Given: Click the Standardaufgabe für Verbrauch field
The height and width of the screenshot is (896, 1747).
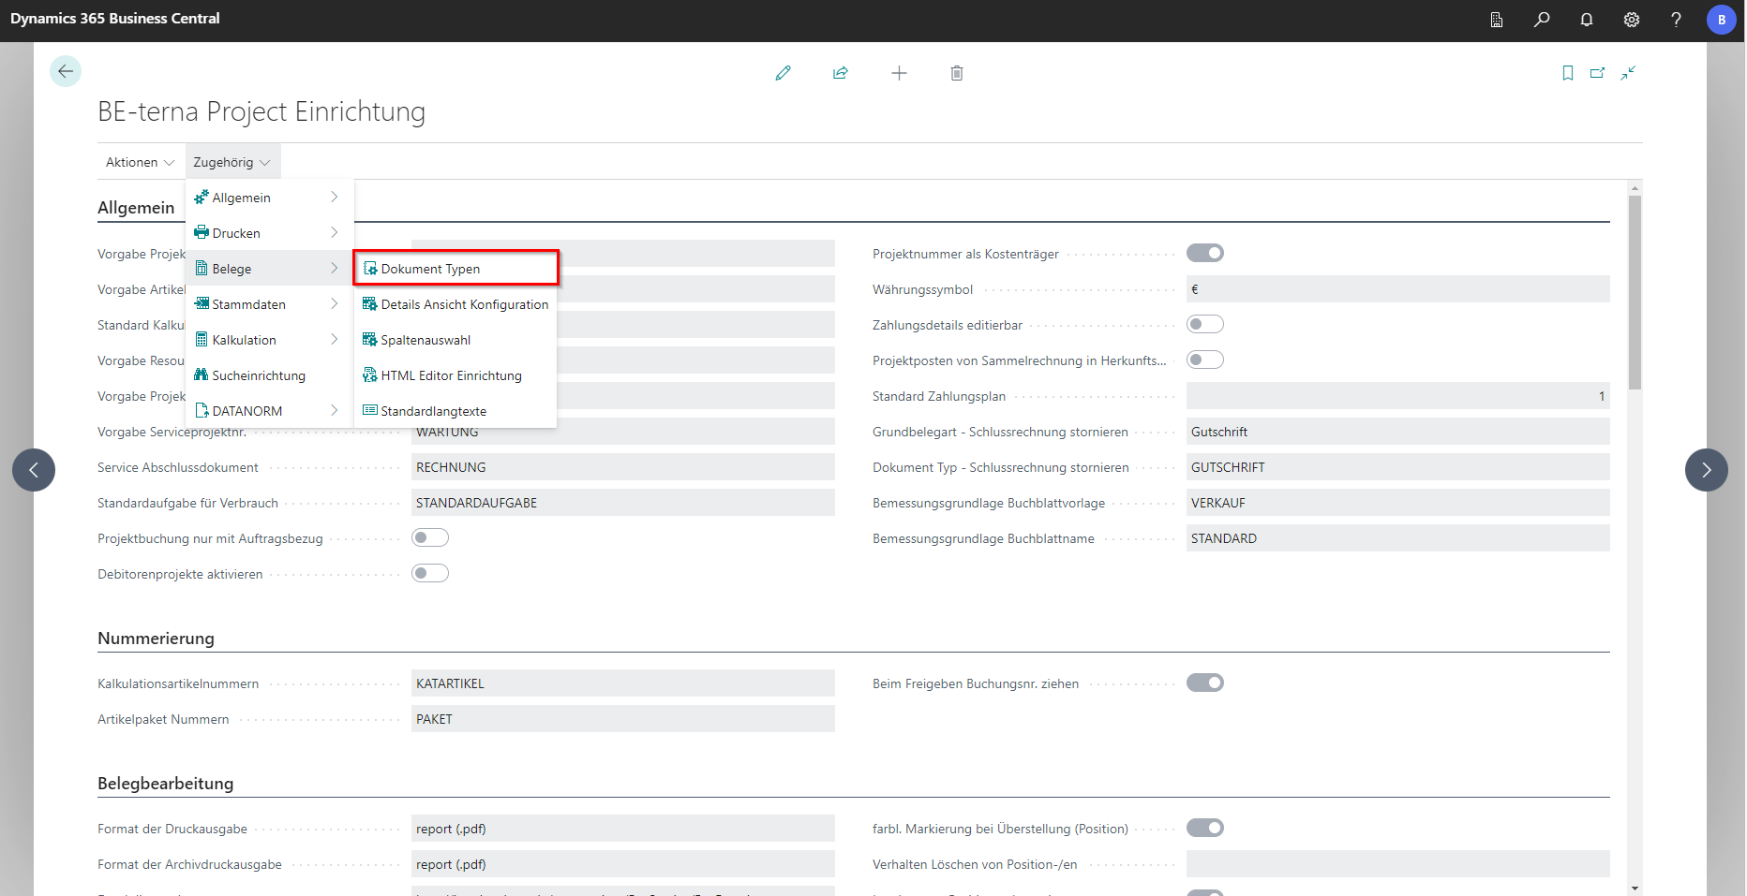Looking at the screenshot, I should pos(622,503).
